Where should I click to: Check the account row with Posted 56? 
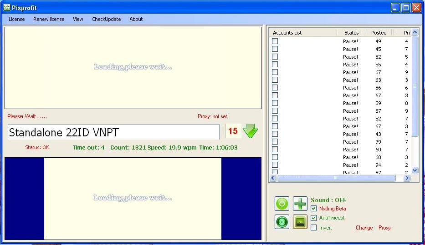(x=275, y=88)
